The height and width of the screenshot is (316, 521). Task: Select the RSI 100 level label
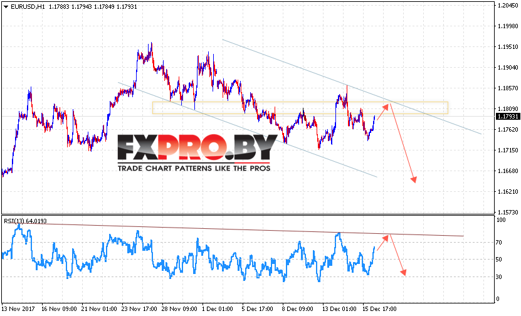pyautogui.click(x=501, y=220)
